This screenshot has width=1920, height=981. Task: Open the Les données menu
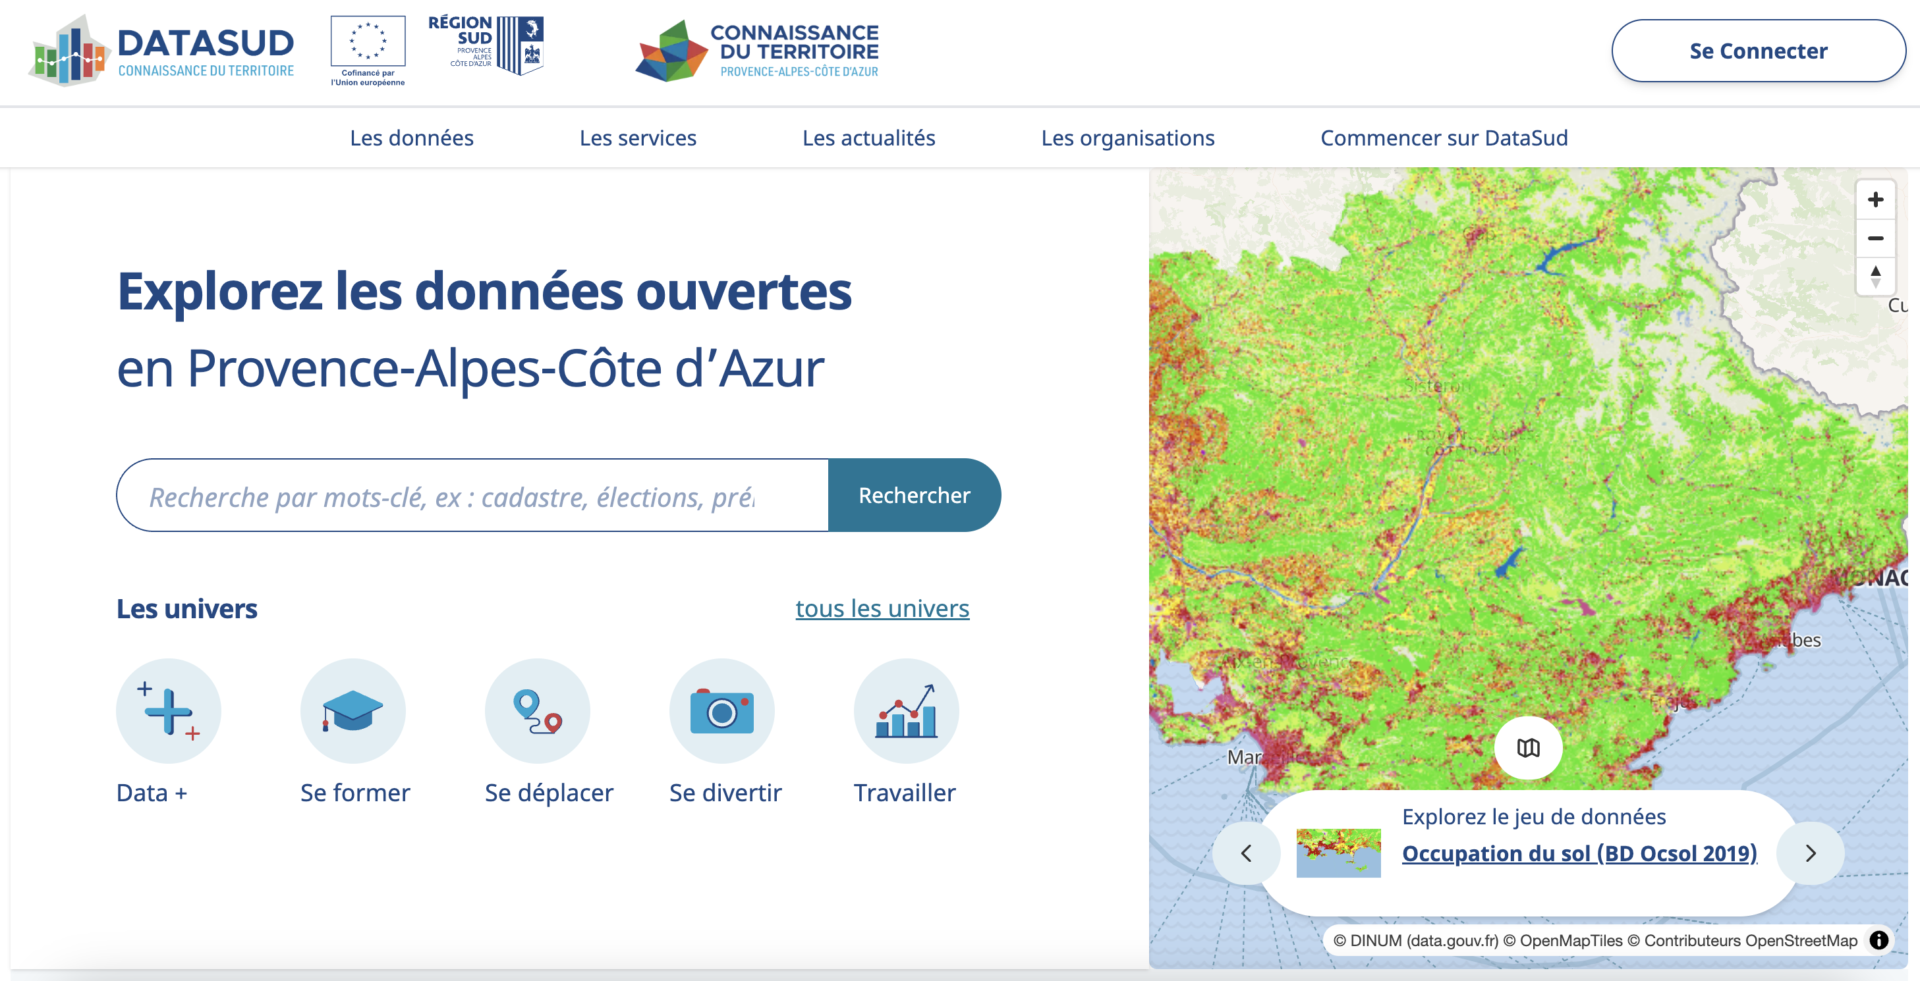411,138
